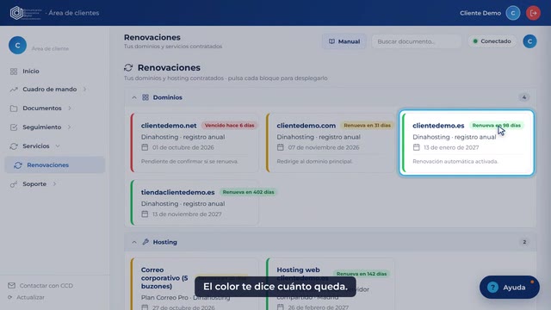Image resolution: width=551 pixels, height=310 pixels.
Task: Click the Inicio grid icon
Action: coord(14,71)
